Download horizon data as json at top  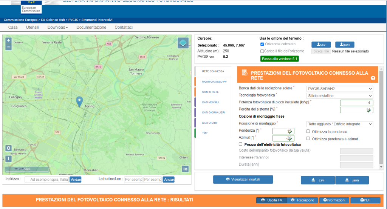point(345,45)
